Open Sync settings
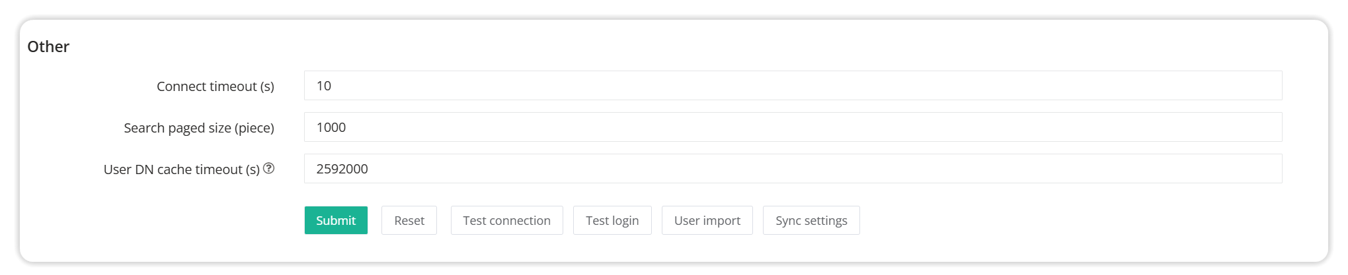Image resolution: width=1348 pixels, height=275 pixels. click(811, 220)
